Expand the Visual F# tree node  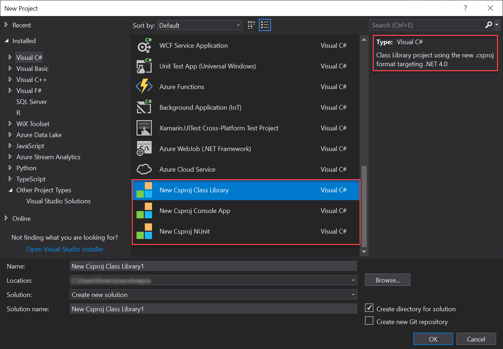[10, 90]
